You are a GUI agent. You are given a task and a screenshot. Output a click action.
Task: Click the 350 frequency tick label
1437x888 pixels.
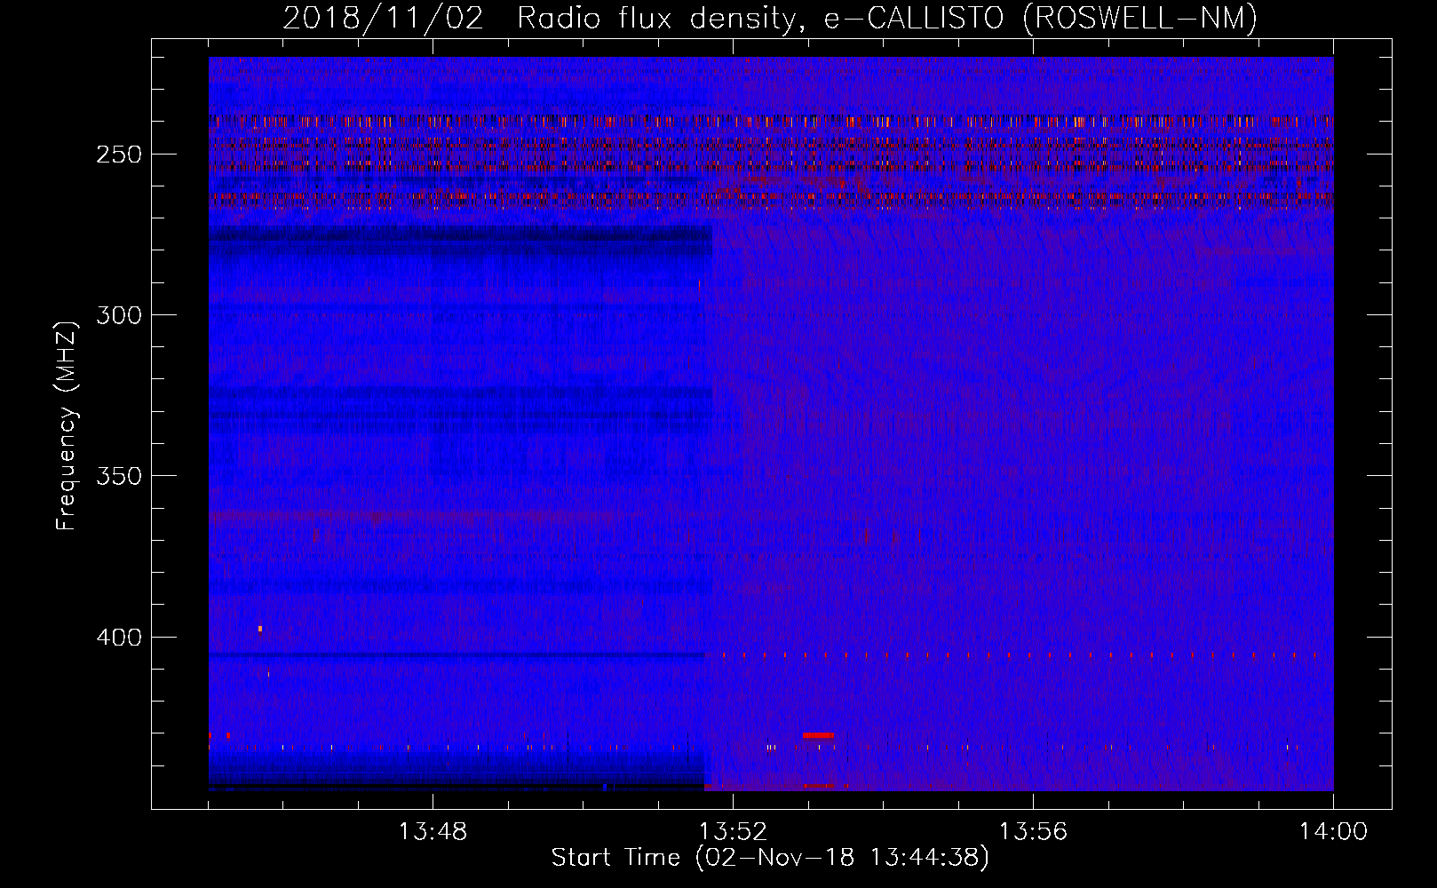click(x=118, y=476)
